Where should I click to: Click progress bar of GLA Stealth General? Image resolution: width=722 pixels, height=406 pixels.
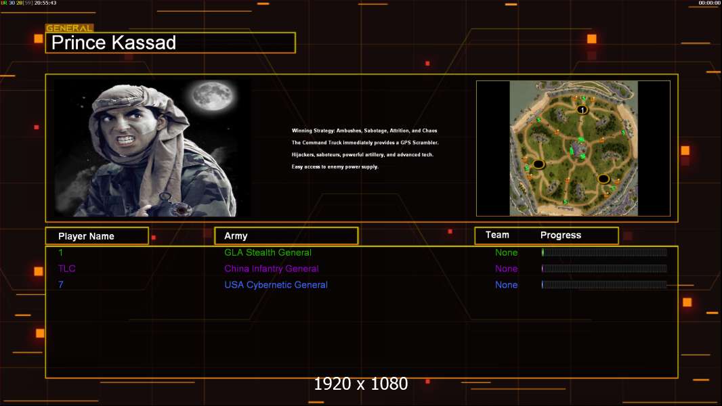[604, 252]
